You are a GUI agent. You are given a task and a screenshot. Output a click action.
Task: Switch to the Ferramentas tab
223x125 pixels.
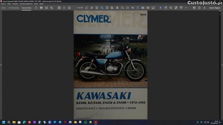click(14, 8)
